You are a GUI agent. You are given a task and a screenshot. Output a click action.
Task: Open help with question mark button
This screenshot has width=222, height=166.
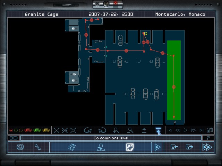coord(208,138)
